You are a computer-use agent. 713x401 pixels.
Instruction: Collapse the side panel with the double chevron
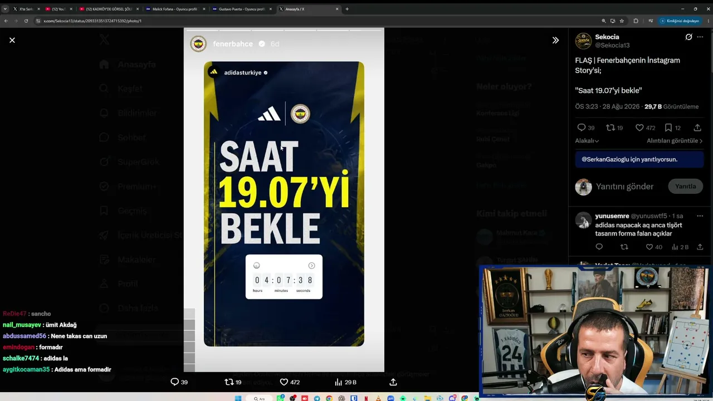tap(555, 40)
